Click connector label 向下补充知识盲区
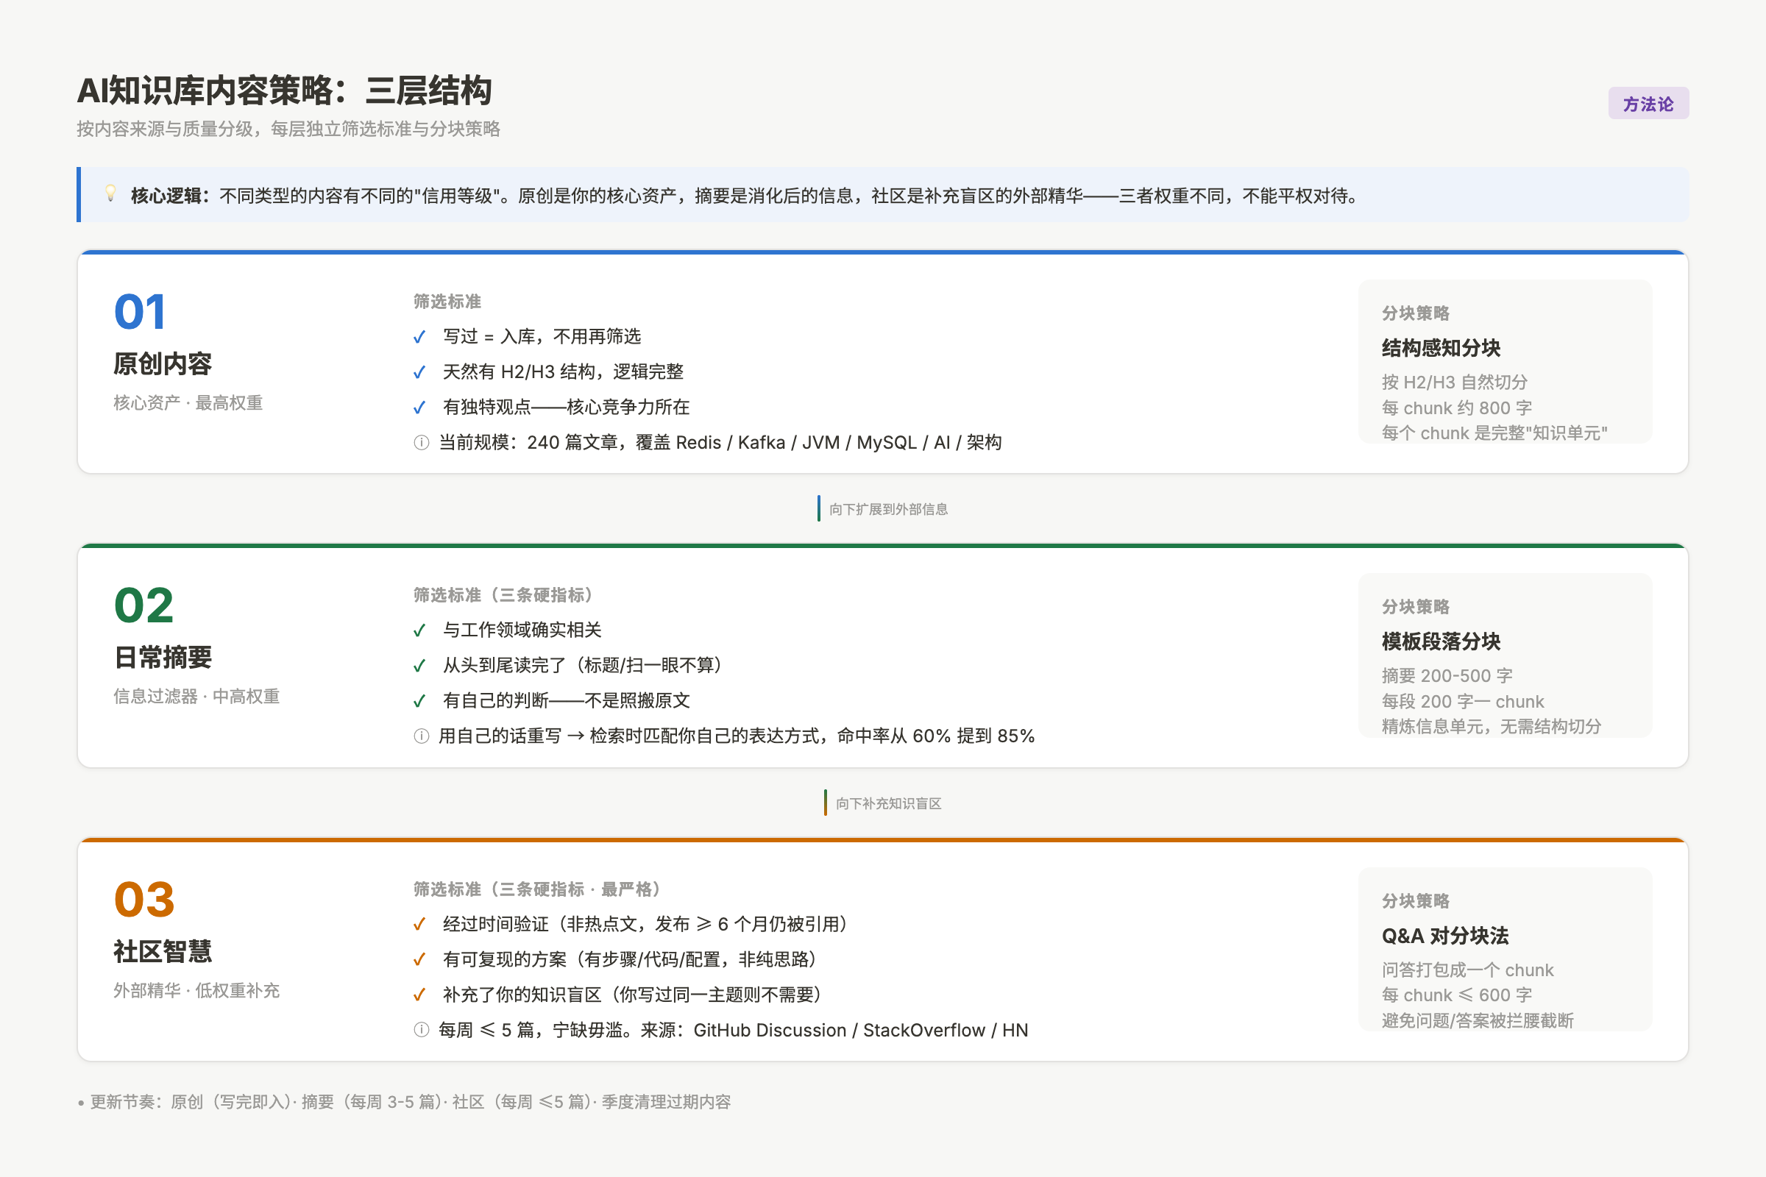 (x=888, y=804)
